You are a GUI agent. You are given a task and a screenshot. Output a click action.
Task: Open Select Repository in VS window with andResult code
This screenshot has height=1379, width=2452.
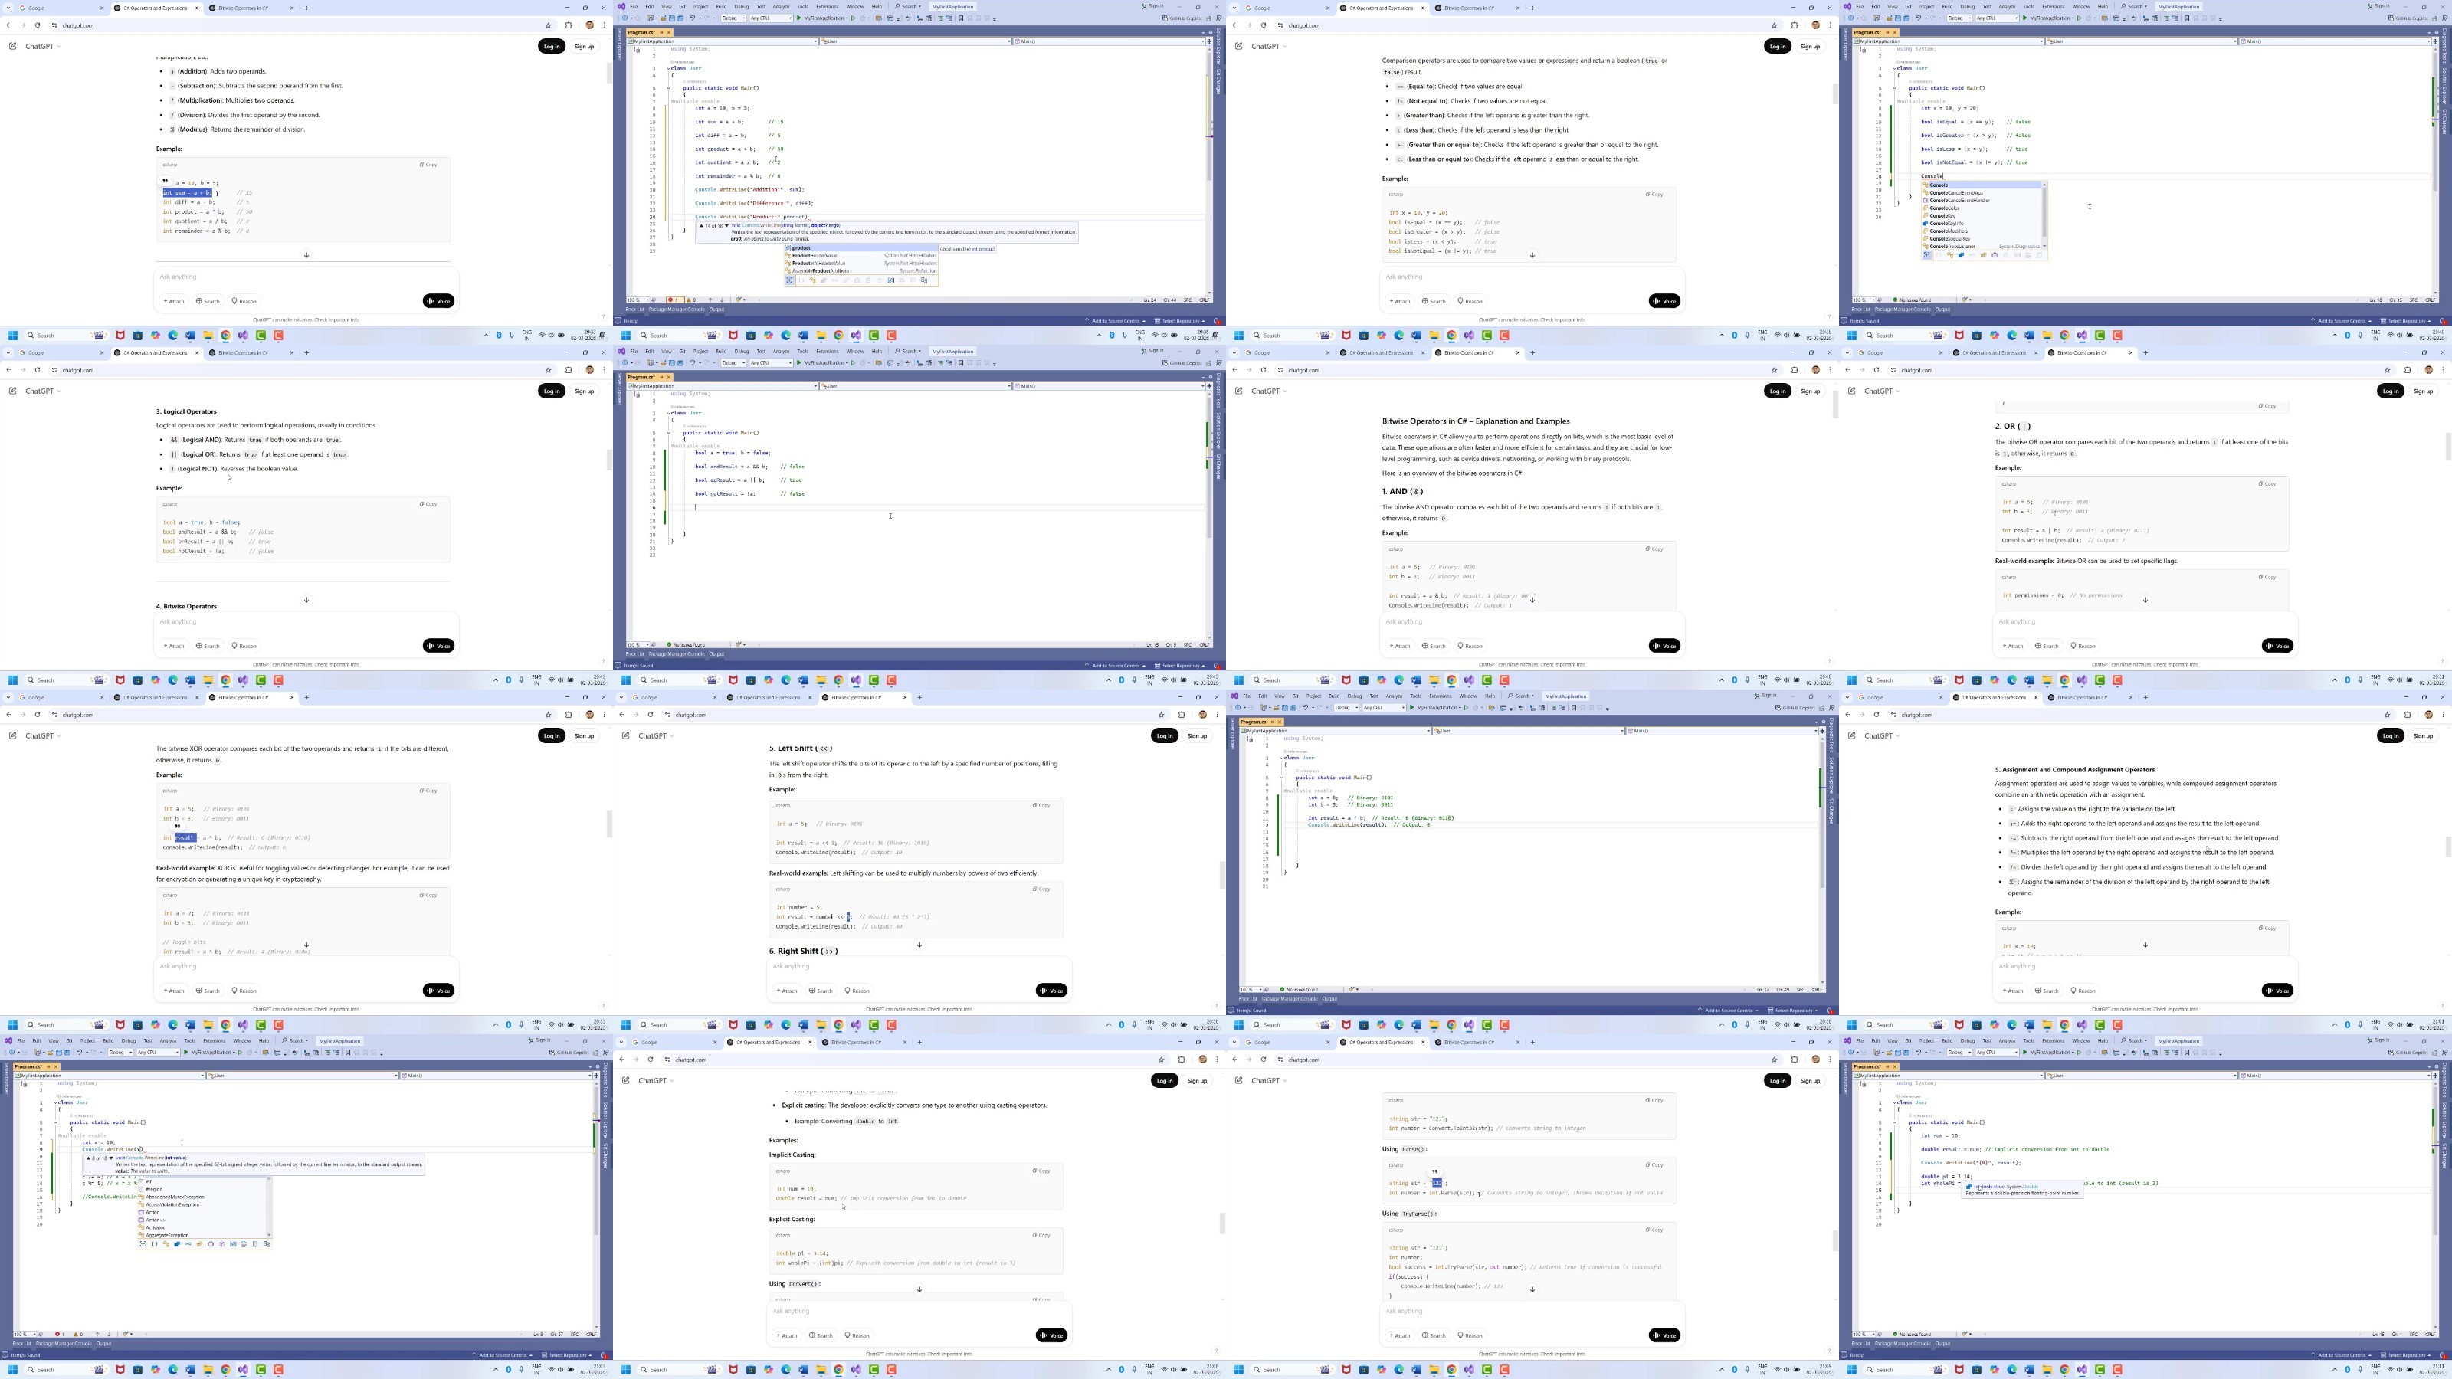1180,665
